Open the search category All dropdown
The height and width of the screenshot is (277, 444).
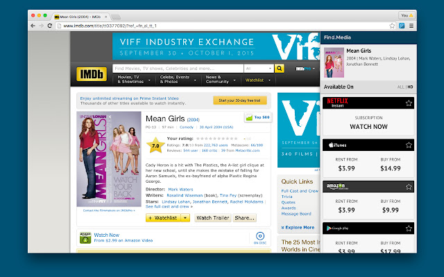pos(259,69)
